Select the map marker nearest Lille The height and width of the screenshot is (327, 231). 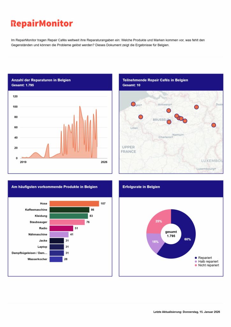[x=141, y=117]
